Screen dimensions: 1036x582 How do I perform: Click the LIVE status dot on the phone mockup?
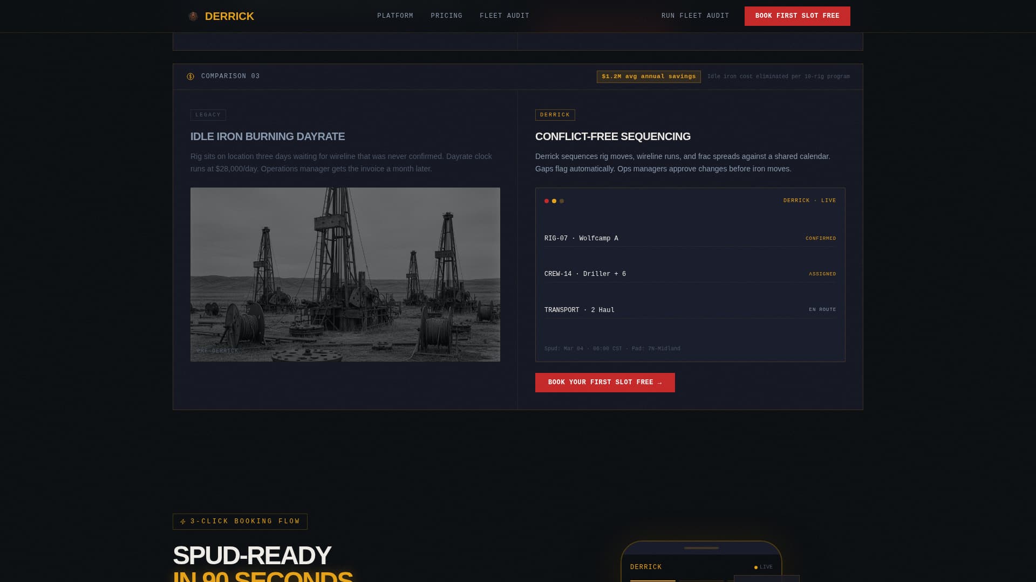pos(755,567)
